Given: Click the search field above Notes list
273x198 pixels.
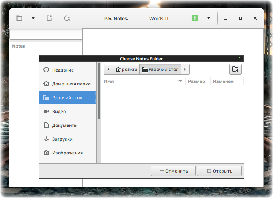Looking at the screenshot, I should pyautogui.click(x=46, y=34).
